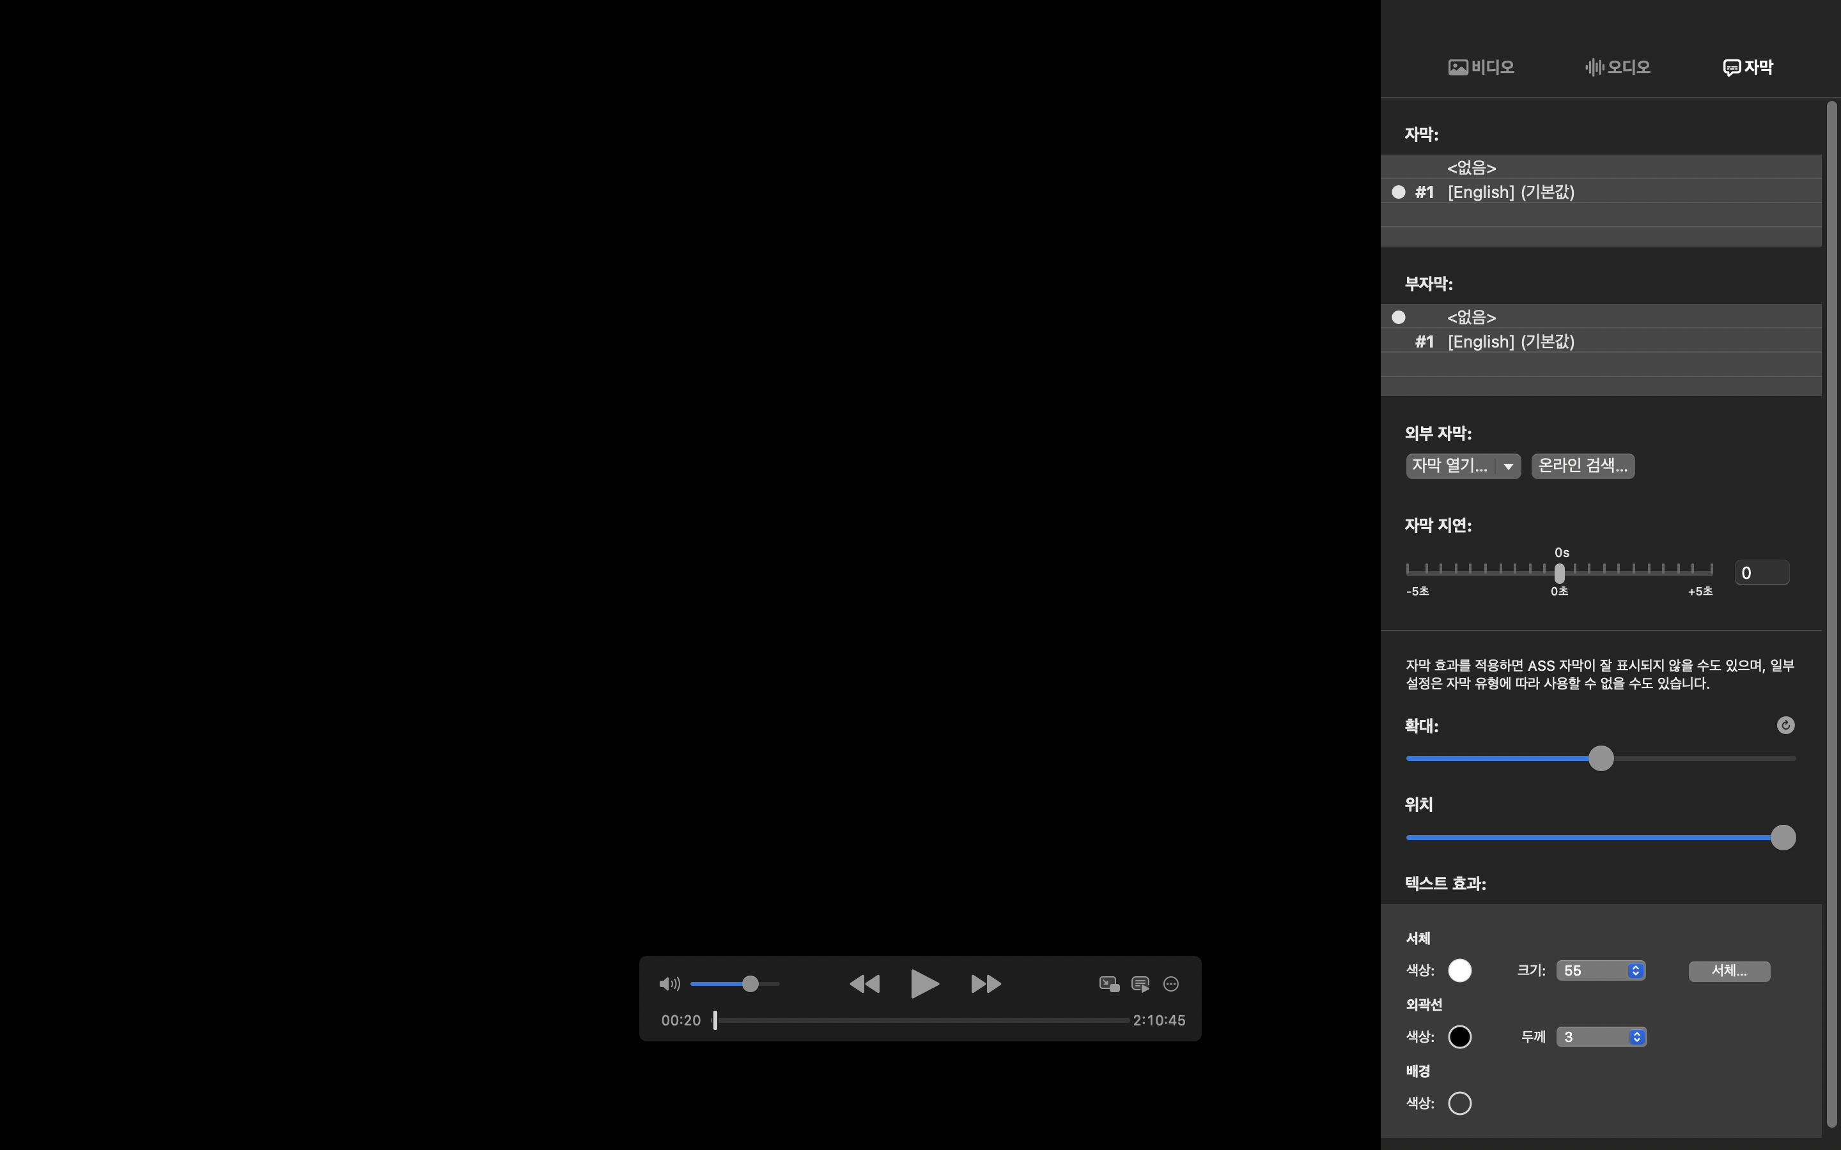Click the 온라인 검색... button
This screenshot has height=1150, width=1841.
pyautogui.click(x=1582, y=466)
